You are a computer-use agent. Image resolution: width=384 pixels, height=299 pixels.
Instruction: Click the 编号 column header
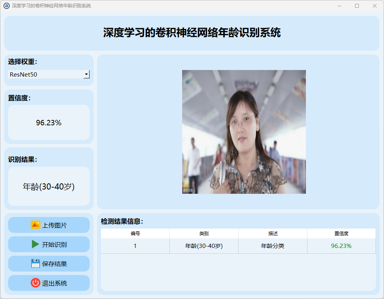pos(135,234)
